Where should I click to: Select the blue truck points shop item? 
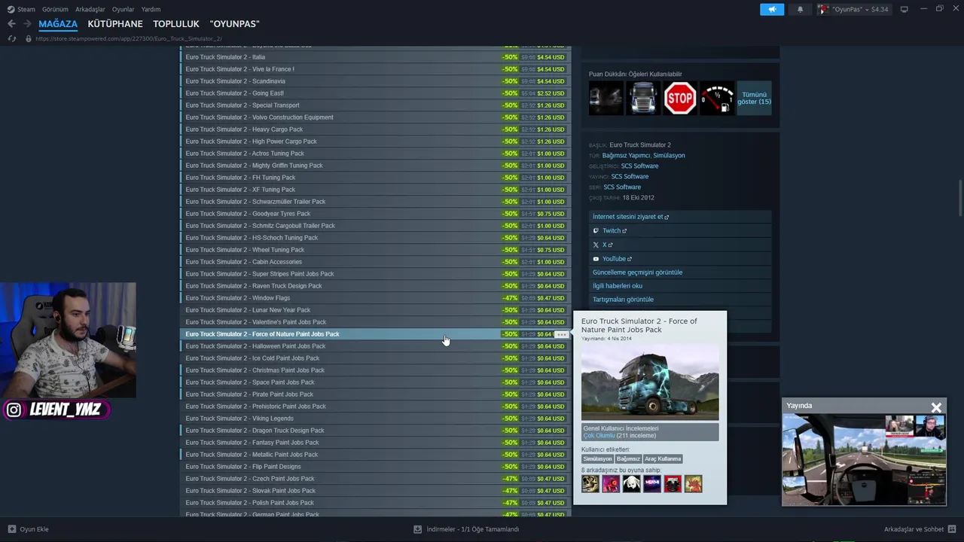pyautogui.click(x=643, y=98)
